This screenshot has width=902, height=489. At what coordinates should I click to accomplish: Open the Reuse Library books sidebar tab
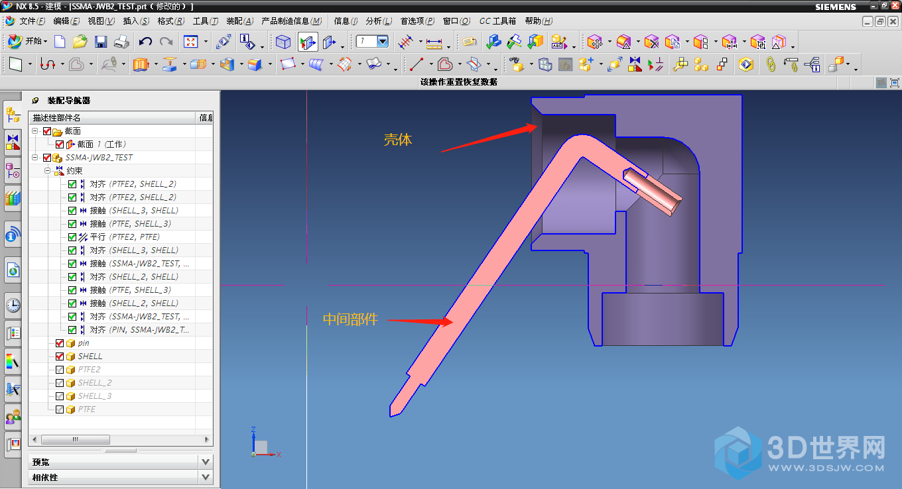[x=13, y=197]
